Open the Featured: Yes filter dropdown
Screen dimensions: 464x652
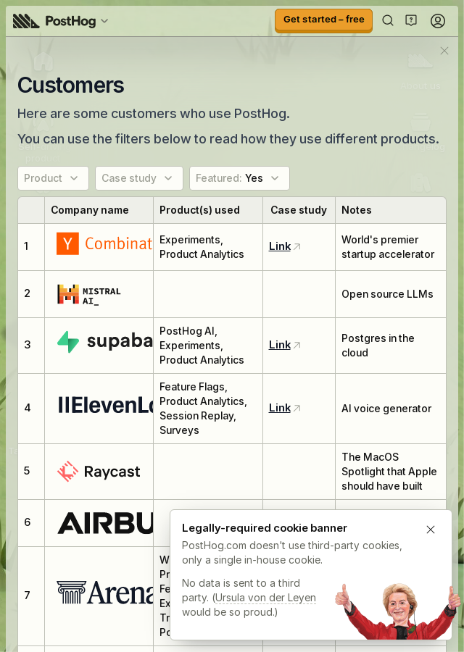point(239,178)
